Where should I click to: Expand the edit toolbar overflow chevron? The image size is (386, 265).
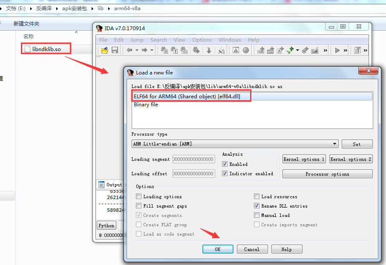tap(325, 50)
